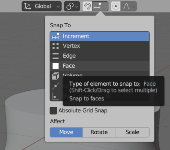Select Face snap option

[100, 66]
